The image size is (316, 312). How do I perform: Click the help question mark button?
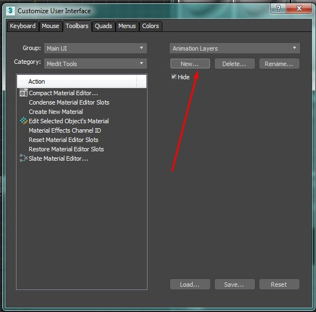[x=279, y=8]
